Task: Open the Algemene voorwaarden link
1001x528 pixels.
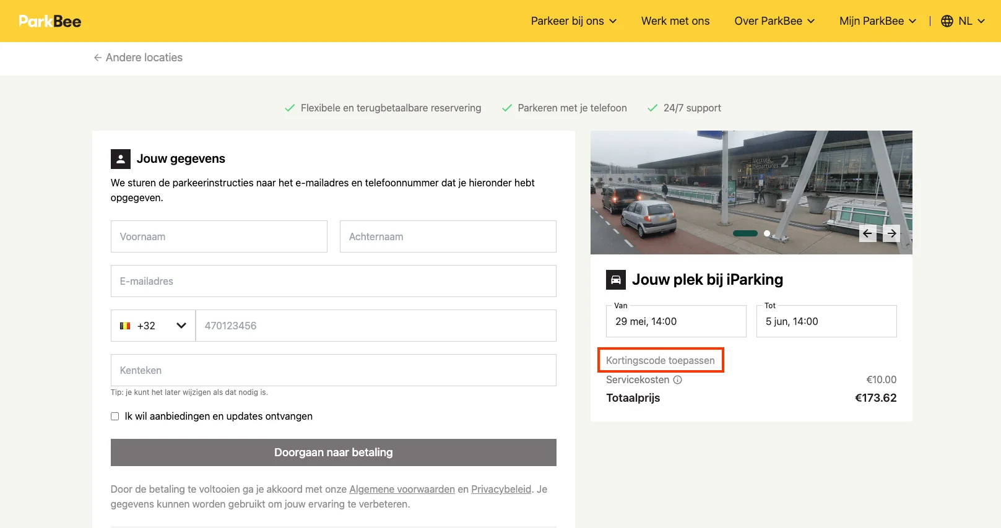Action: (402, 489)
